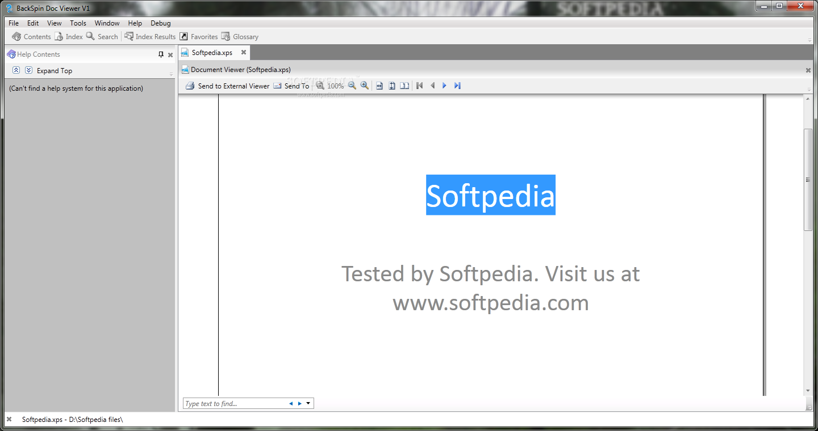This screenshot has height=431, width=818.
Task: Find next match with right arrow
Action: [299, 404]
